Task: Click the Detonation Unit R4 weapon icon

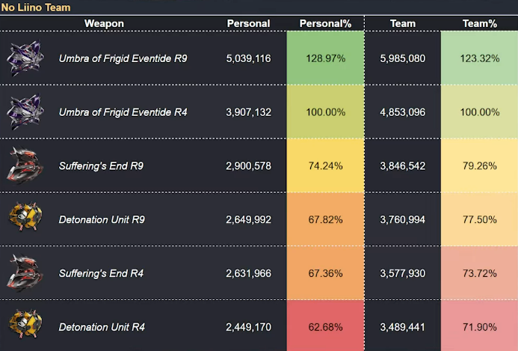Action: pos(25,324)
